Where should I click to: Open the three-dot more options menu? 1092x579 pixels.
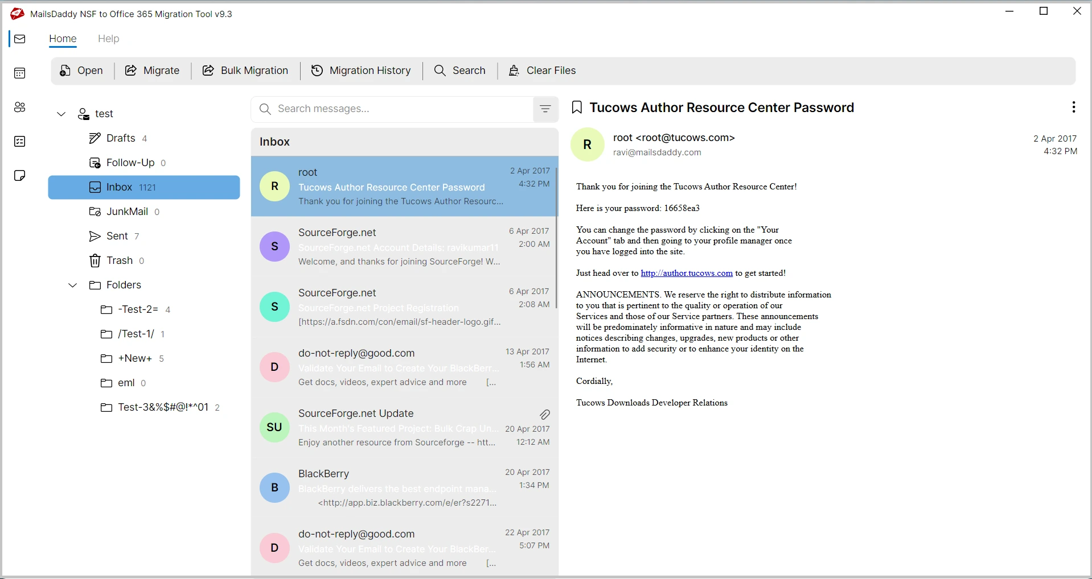coord(1073,107)
